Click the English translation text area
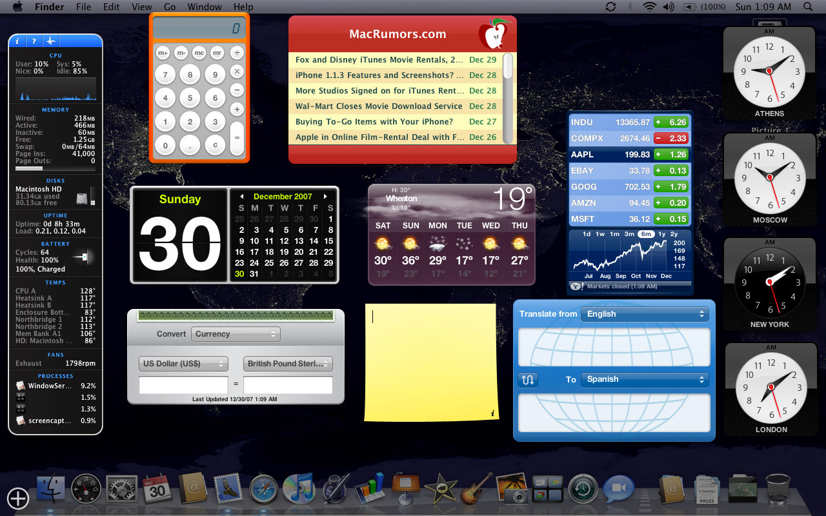The height and width of the screenshot is (516, 826). click(x=614, y=346)
